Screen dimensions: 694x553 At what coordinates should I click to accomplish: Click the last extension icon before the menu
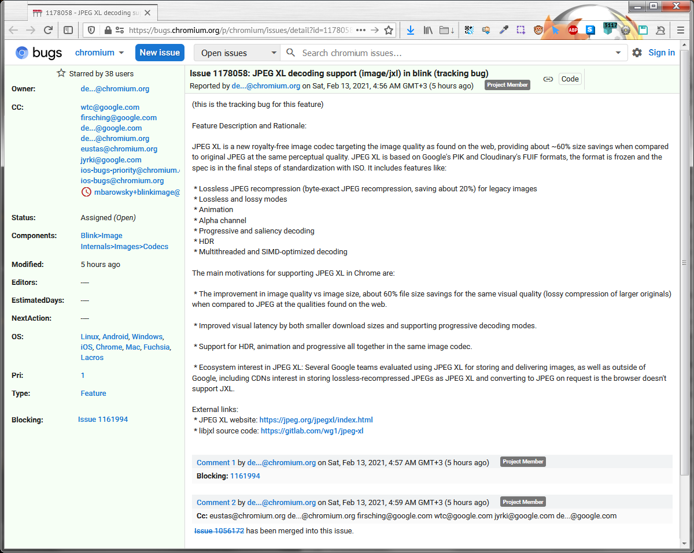(660, 30)
